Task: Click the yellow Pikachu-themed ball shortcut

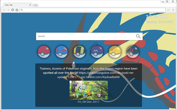Action: coord(115,52)
